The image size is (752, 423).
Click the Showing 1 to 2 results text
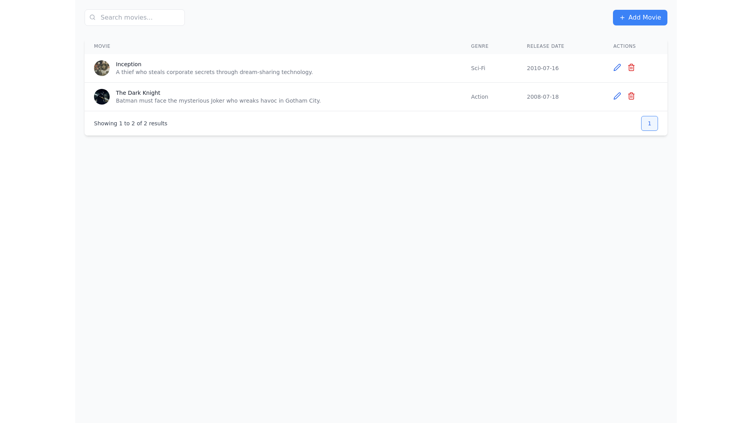coord(130,123)
